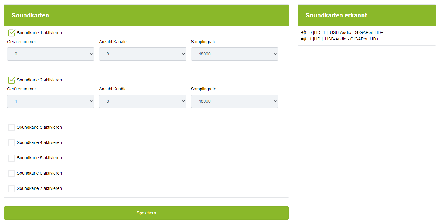440x223 pixels.
Task: Expand Samplingrate dropdown for Soundkarte 1
Action: click(x=235, y=54)
